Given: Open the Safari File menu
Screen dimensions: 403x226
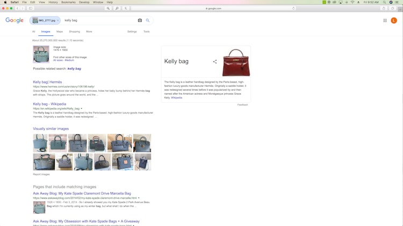Looking at the screenshot, I should [24, 2].
